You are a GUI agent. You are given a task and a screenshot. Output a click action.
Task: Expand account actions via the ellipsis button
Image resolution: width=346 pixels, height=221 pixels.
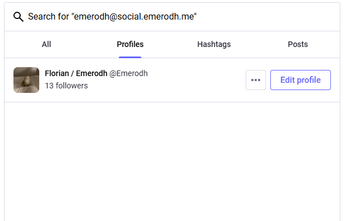pos(256,80)
